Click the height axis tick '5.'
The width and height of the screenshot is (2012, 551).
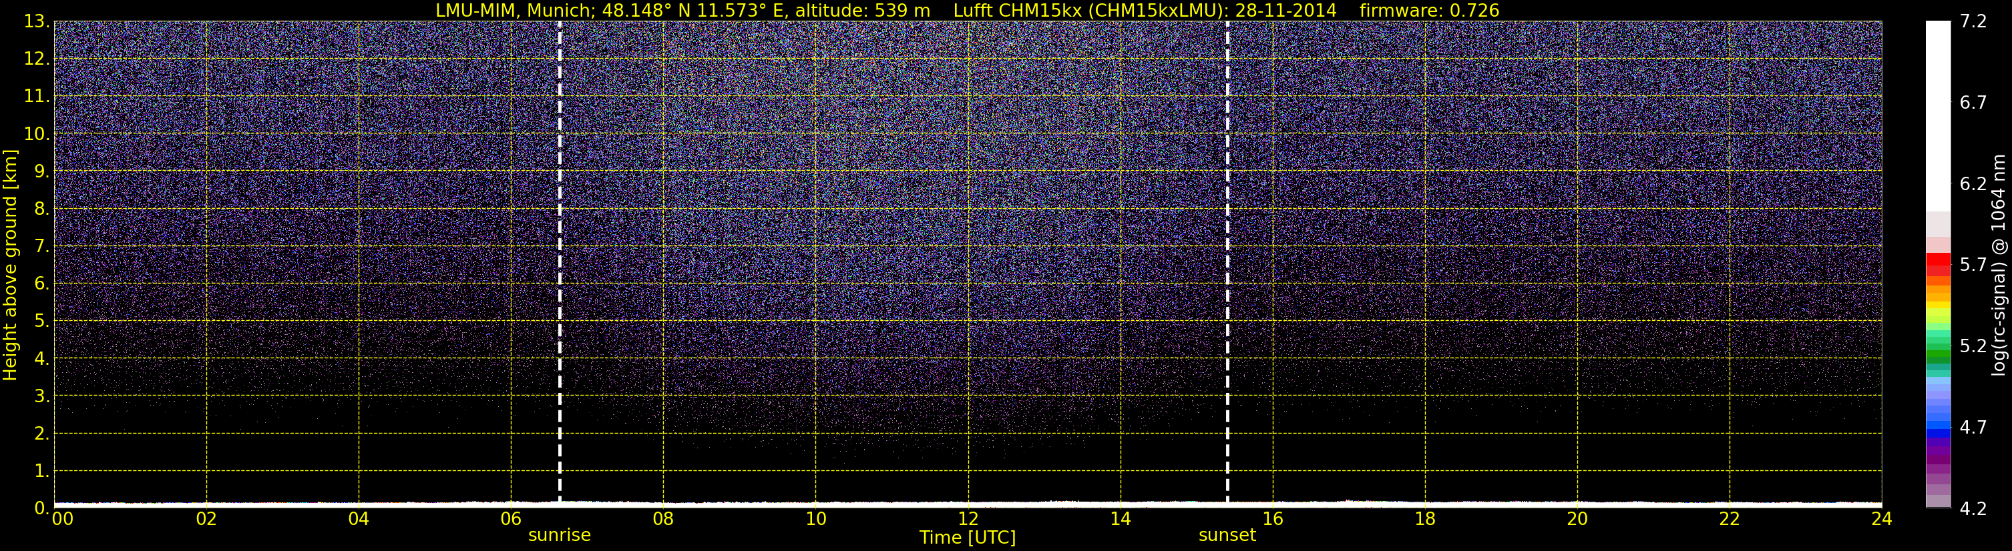click(x=41, y=321)
